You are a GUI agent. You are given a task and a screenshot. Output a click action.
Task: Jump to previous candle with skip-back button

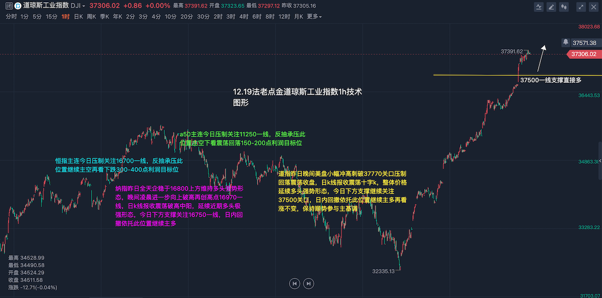(x=294, y=283)
